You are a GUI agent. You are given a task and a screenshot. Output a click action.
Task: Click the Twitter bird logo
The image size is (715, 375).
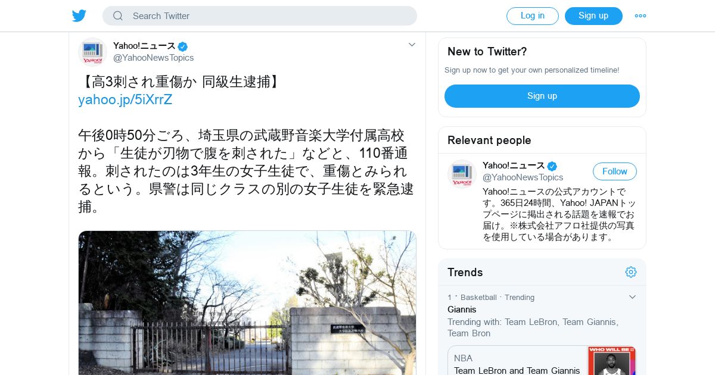pos(79,16)
